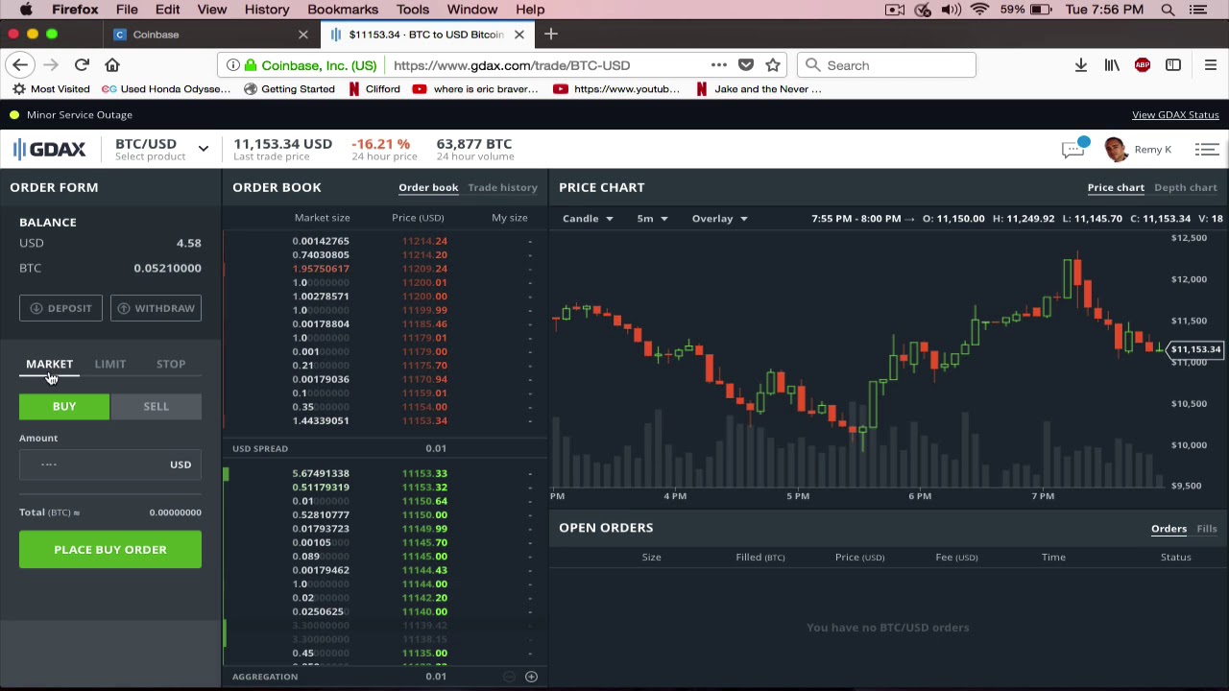Click bid price 11150.64 in order book
1229x691 pixels.
tap(424, 501)
